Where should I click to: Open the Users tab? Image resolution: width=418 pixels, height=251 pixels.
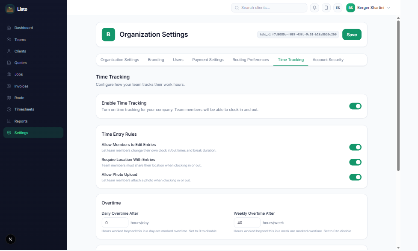coord(178,60)
